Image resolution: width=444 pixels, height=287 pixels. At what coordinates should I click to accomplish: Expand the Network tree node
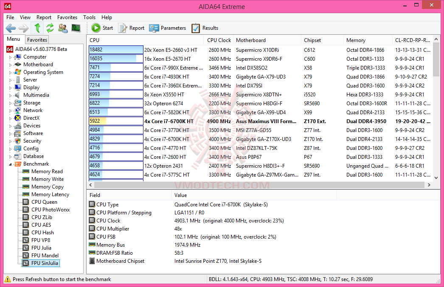pyautogui.click(x=11, y=111)
